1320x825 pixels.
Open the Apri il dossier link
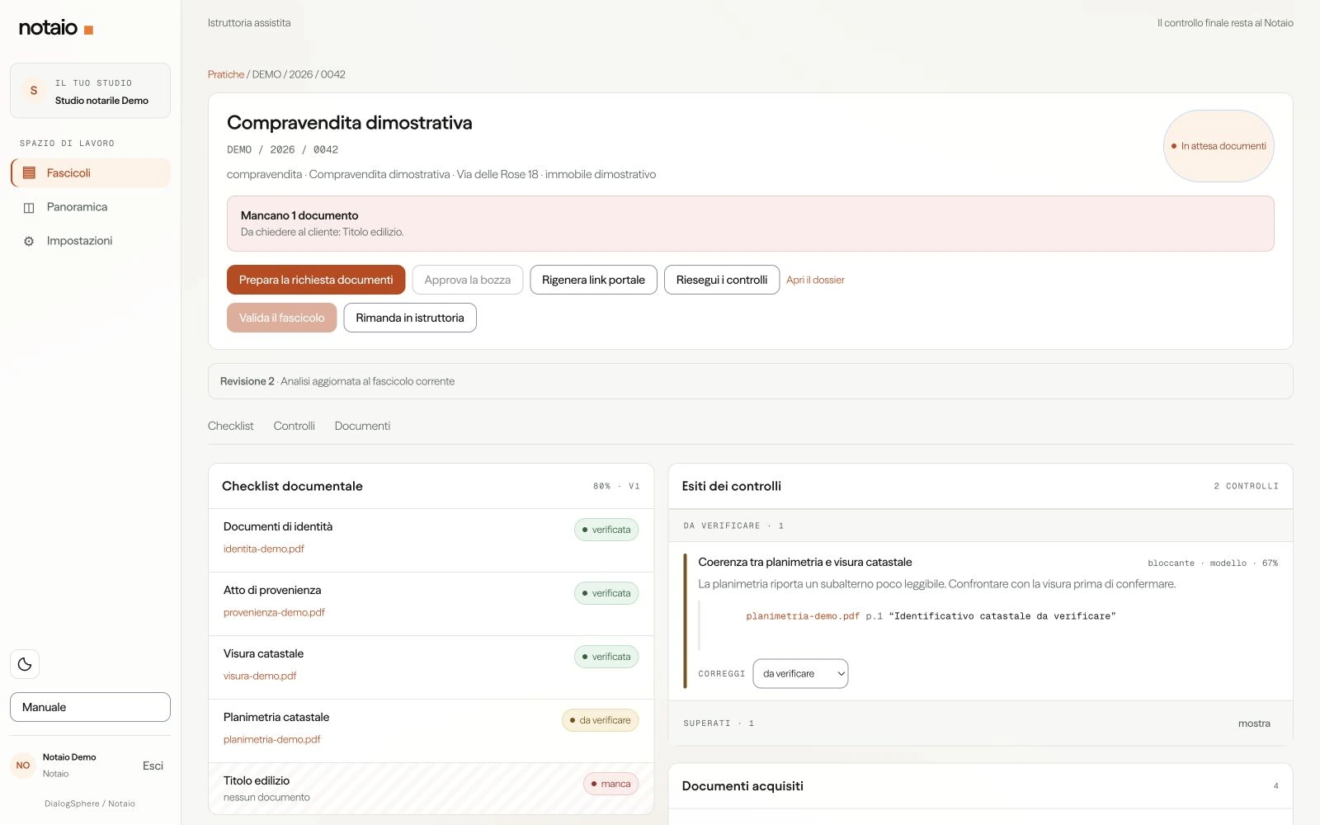click(x=815, y=280)
